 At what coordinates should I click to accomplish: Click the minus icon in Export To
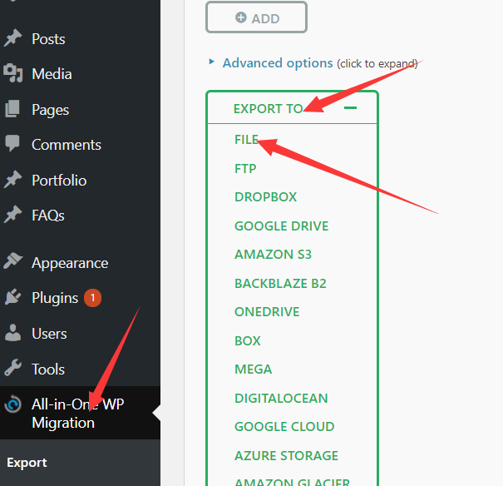tap(350, 108)
